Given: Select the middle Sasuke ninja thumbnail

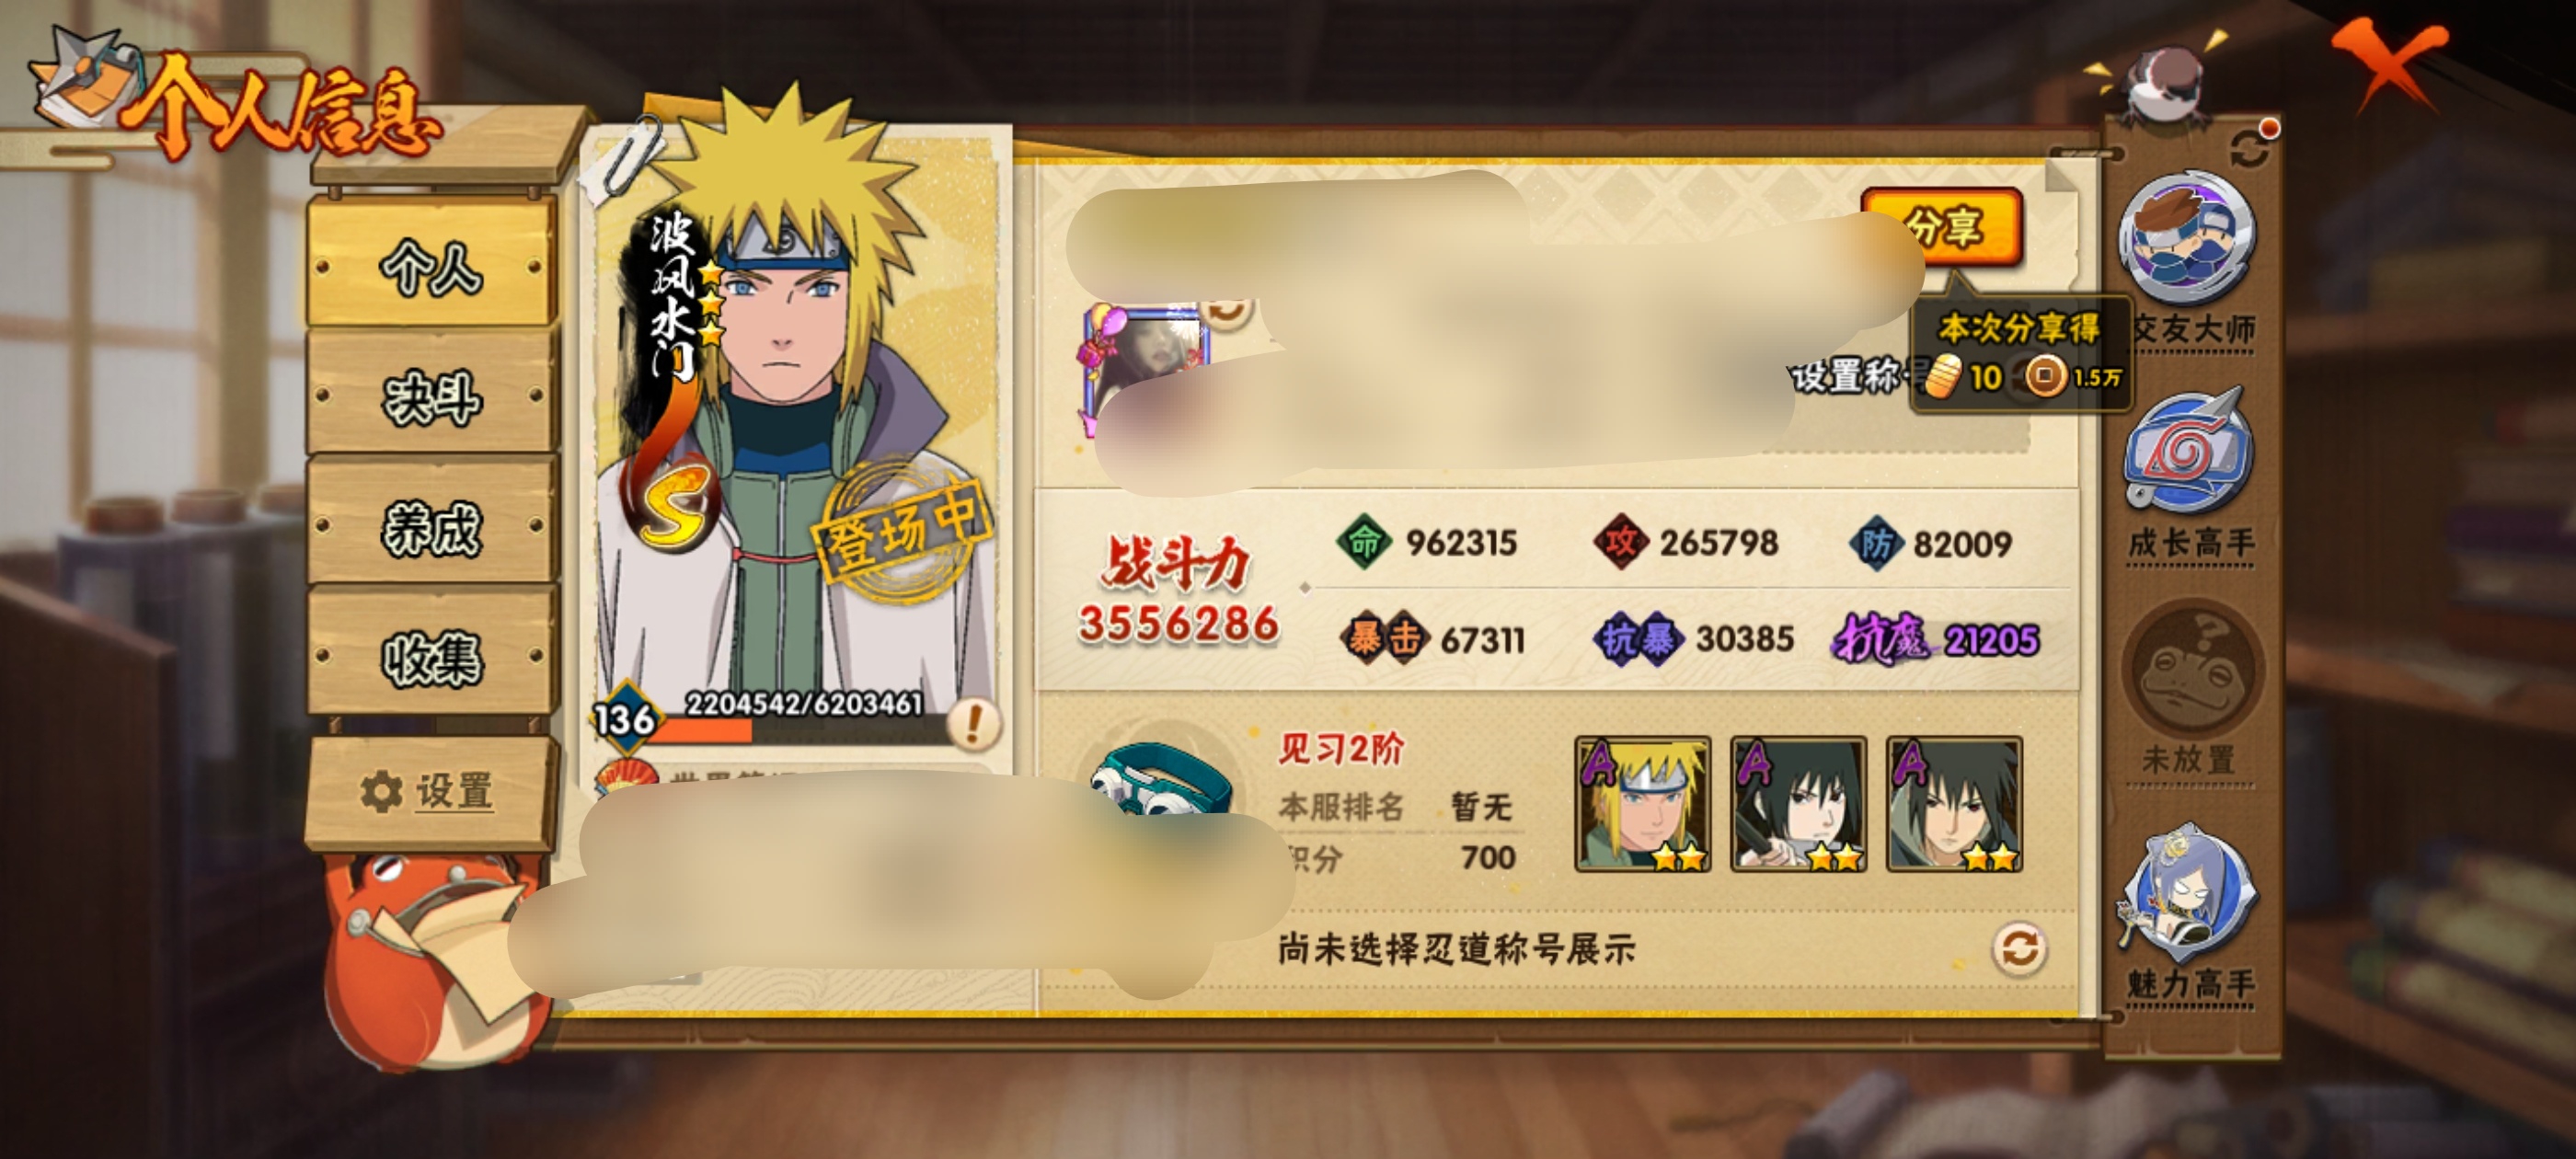Looking at the screenshot, I should click(x=1798, y=805).
